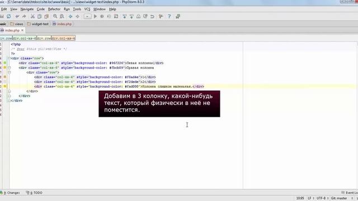Open the Run menu

67,9
